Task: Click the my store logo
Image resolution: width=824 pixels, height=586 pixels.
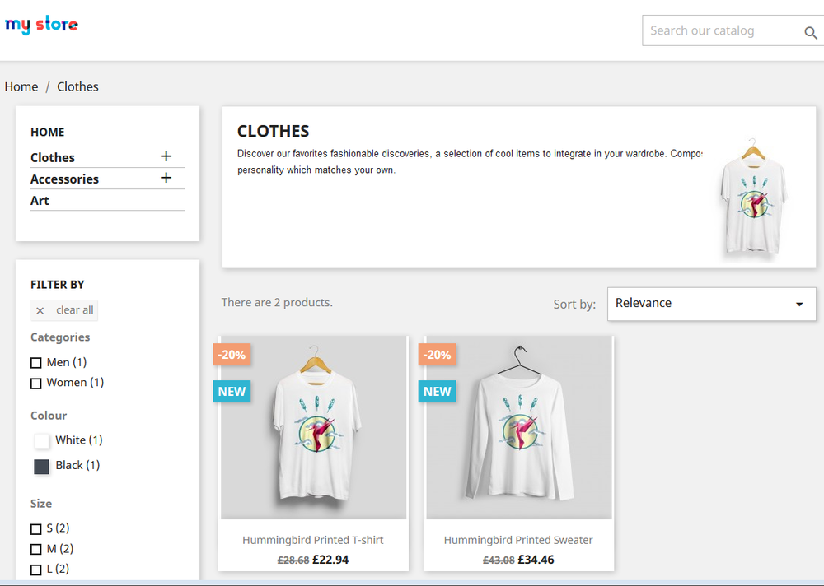Action: point(41,24)
